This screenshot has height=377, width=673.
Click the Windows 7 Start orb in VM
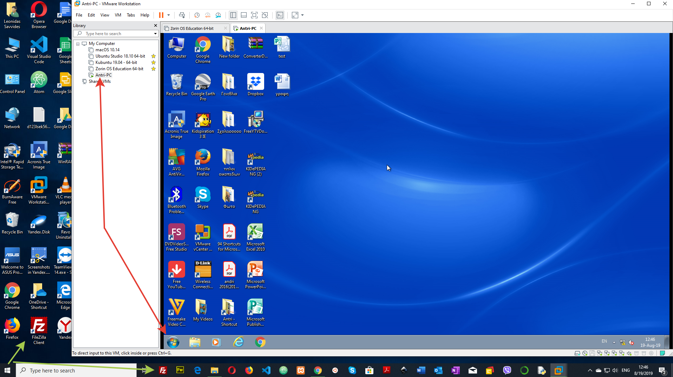coord(173,342)
